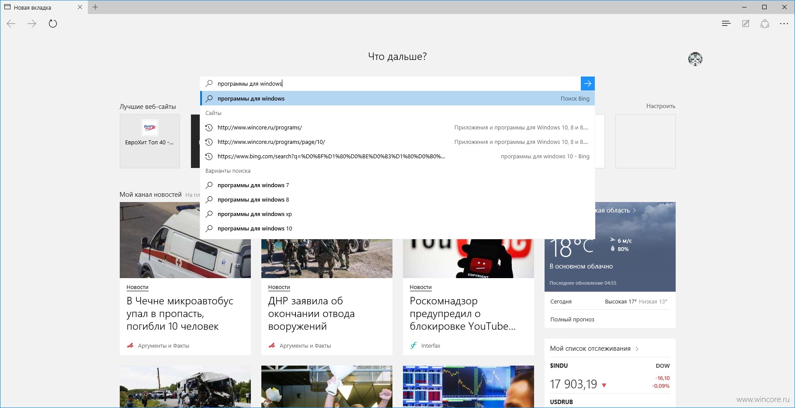Click the YouTube copyright news image

[469, 258]
